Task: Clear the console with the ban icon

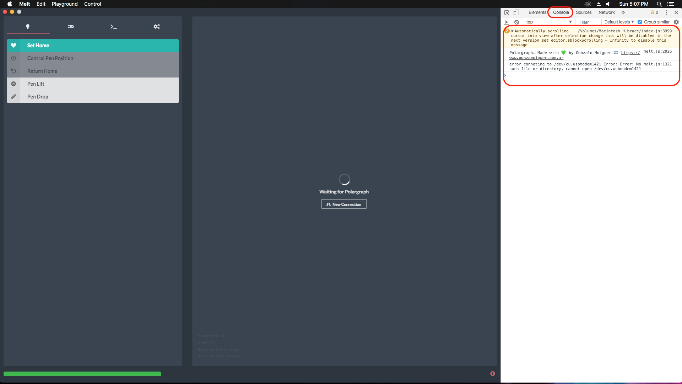Action: coord(516,22)
